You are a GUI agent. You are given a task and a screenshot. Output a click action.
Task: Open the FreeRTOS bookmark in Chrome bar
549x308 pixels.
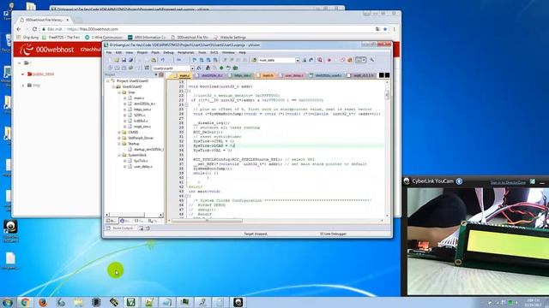point(61,37)
